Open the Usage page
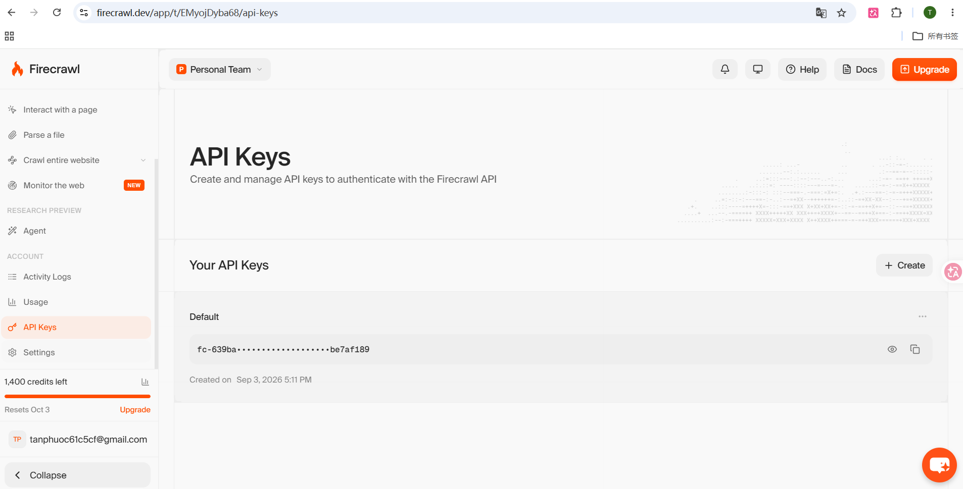The image size is (963, 489). (x=77, y=302)
